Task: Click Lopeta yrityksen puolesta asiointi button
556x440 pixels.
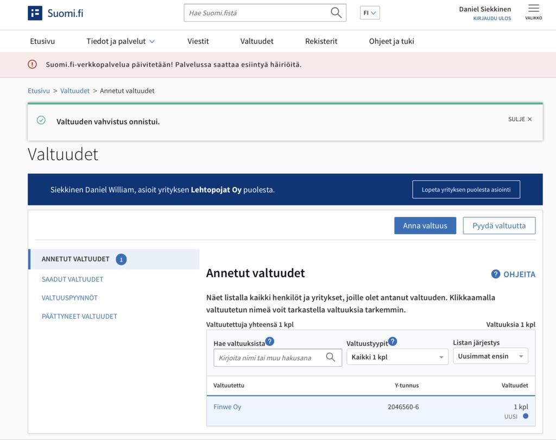Action: pos(466,190)
